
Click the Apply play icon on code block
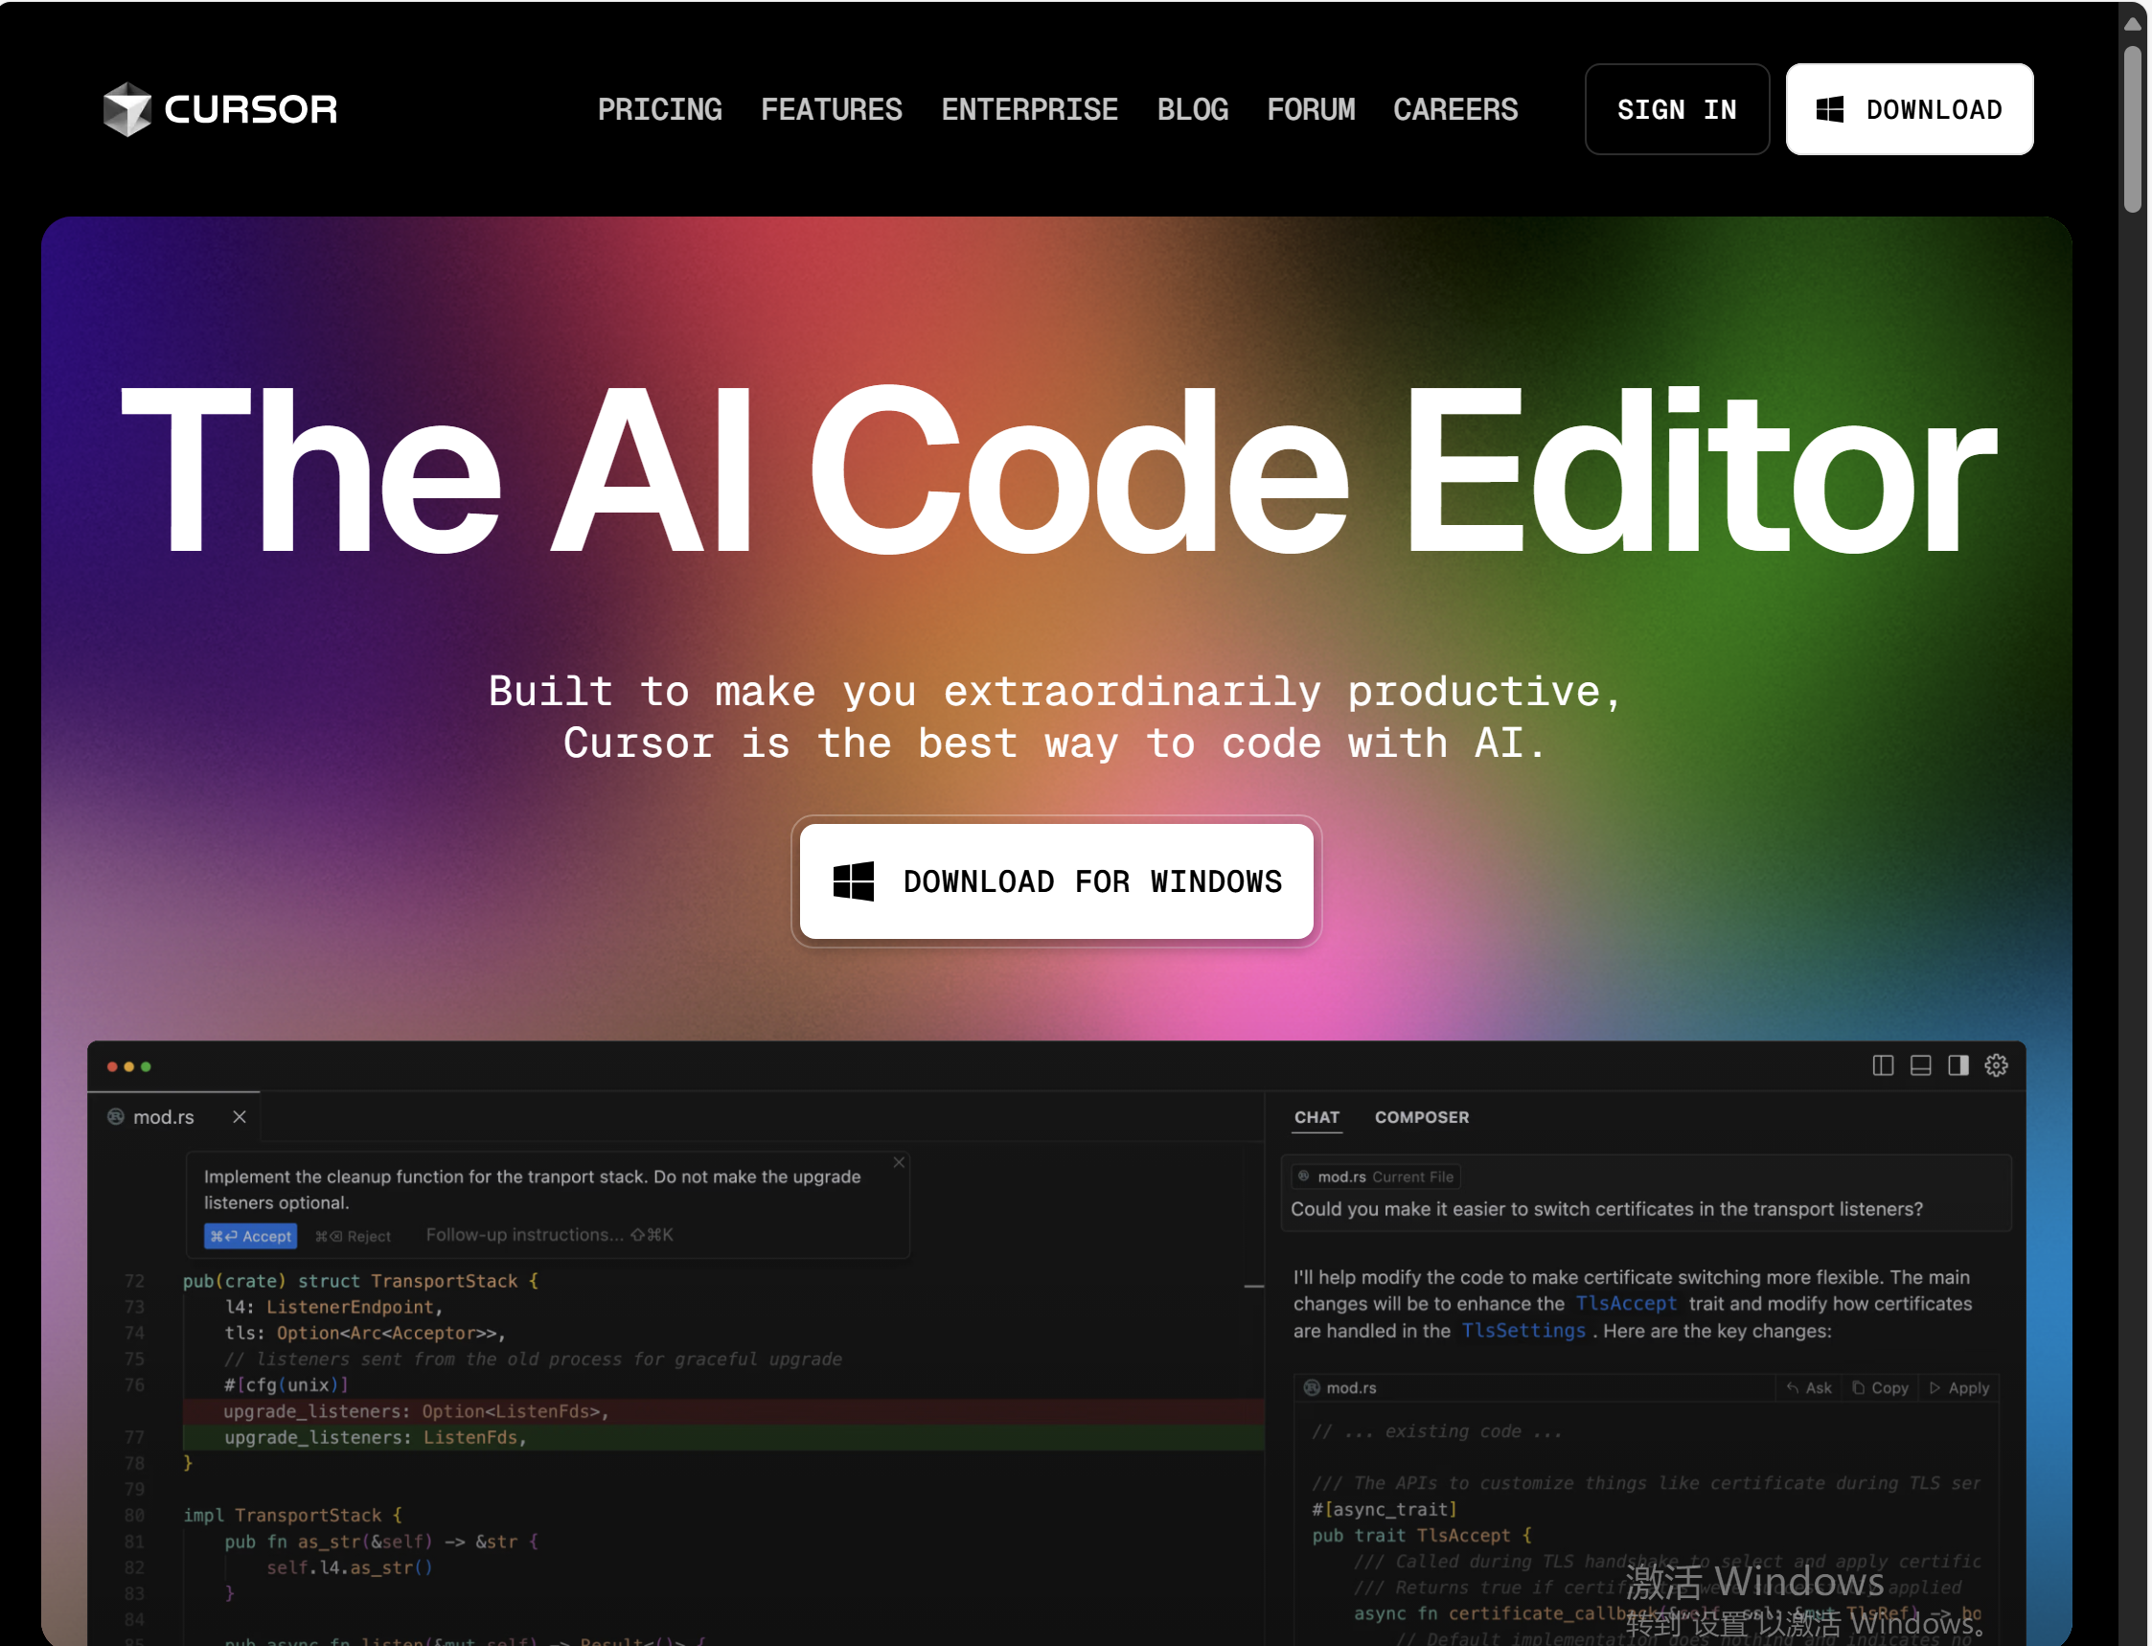click(1935, 1387)
